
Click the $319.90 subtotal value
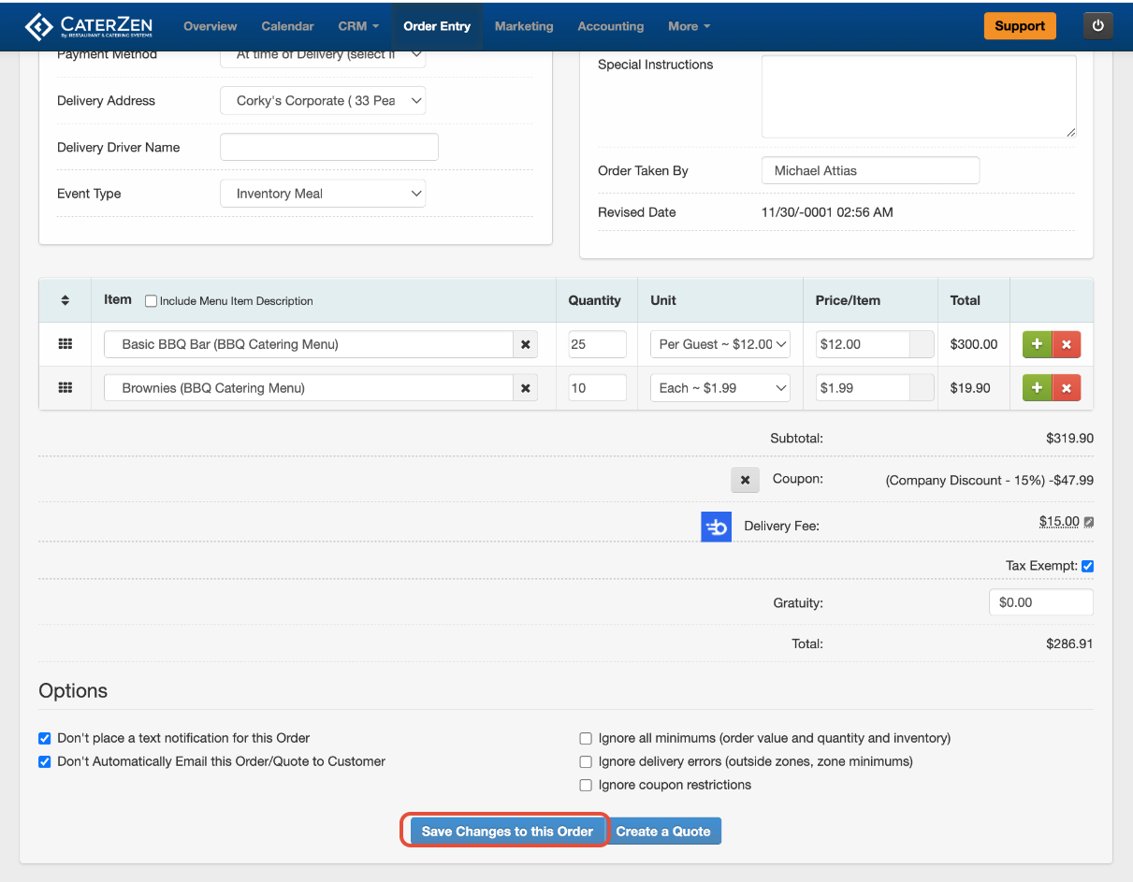pyautogui.click(x=1069, y=438)
